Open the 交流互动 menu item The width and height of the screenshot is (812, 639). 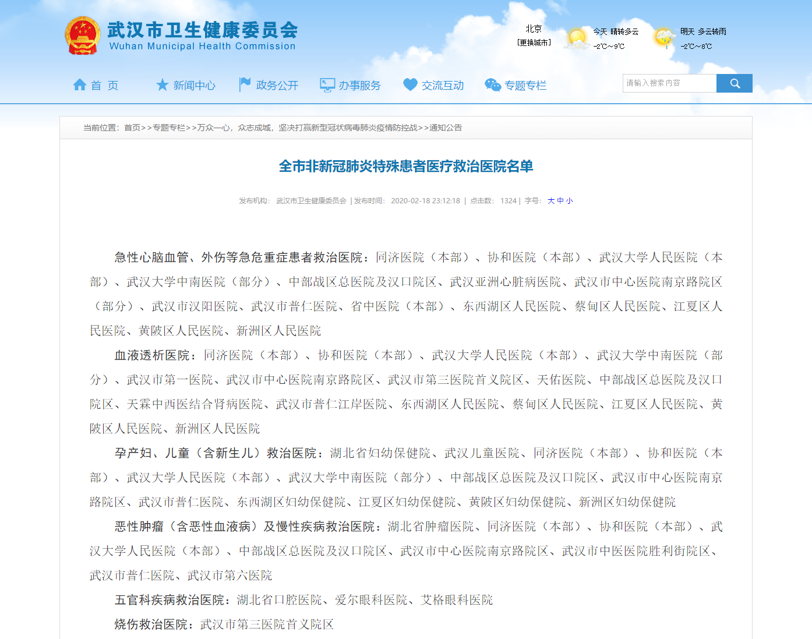coord(443,85)
